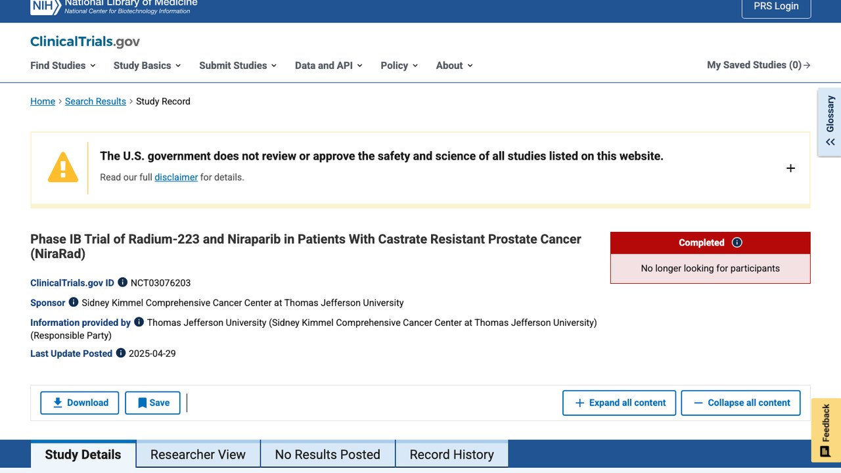Click the info icon next to Sponsor
Screen dimensions: 841x473
click(x=74, y=302)
